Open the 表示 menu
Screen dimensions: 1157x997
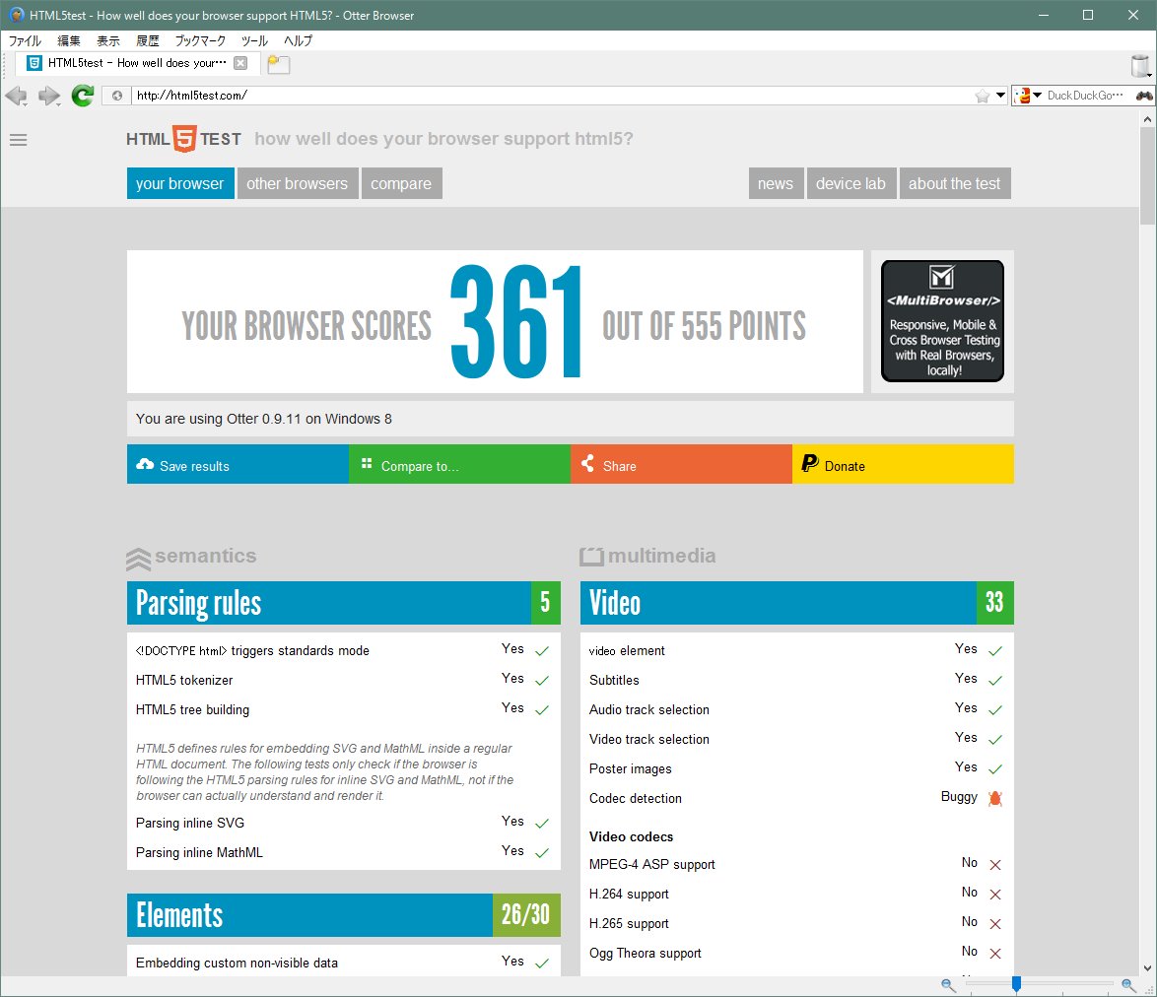[107, 40]
